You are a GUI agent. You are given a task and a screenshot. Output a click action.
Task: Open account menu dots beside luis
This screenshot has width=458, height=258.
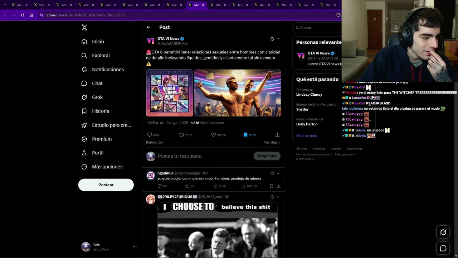pyautogui.click(x=135, y=247)
